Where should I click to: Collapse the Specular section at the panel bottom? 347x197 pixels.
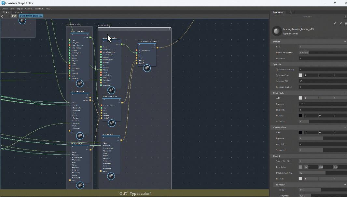click(x=345, y=185)
